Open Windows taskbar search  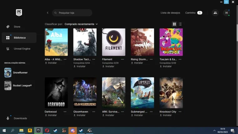(13, 131)
